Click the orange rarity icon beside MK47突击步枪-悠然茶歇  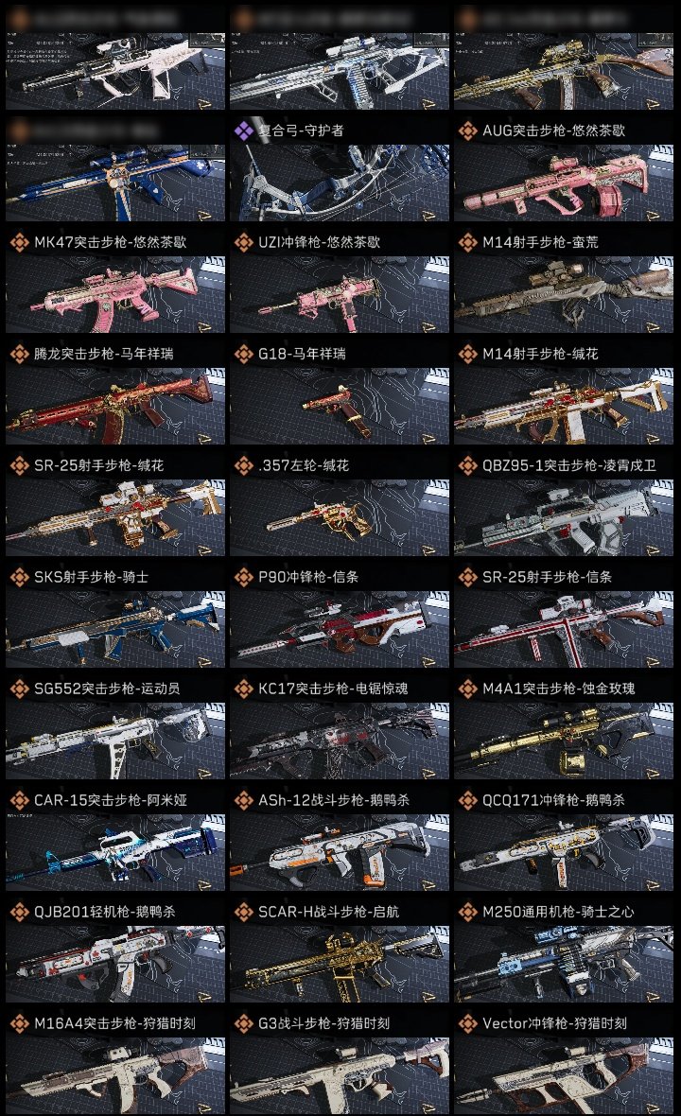(x=19, y=242)
